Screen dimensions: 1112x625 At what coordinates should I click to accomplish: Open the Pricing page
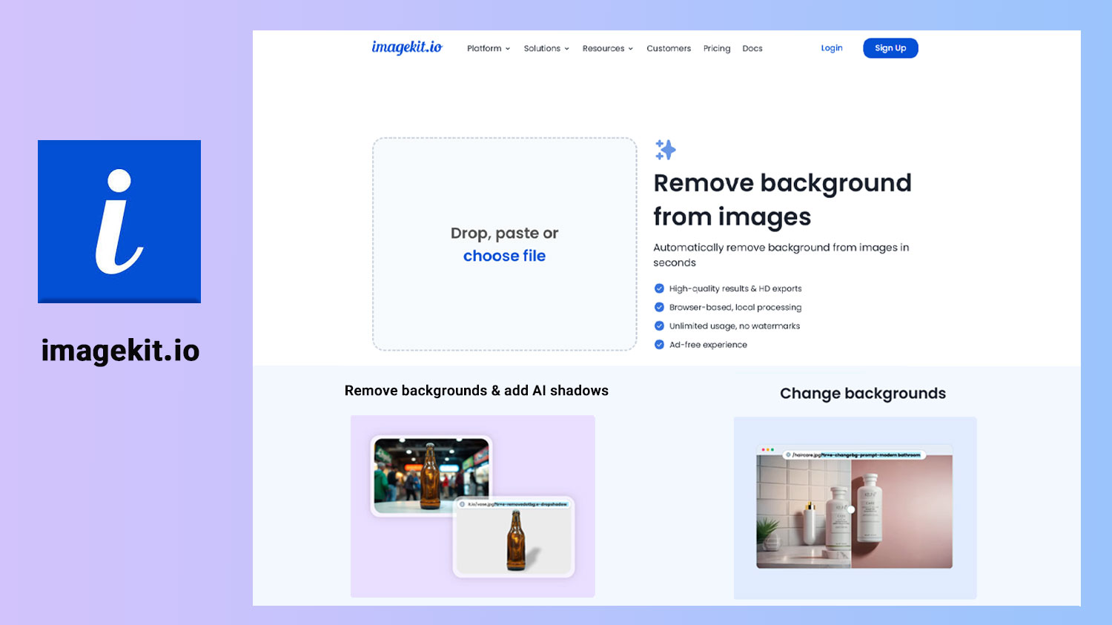(717, 48)
